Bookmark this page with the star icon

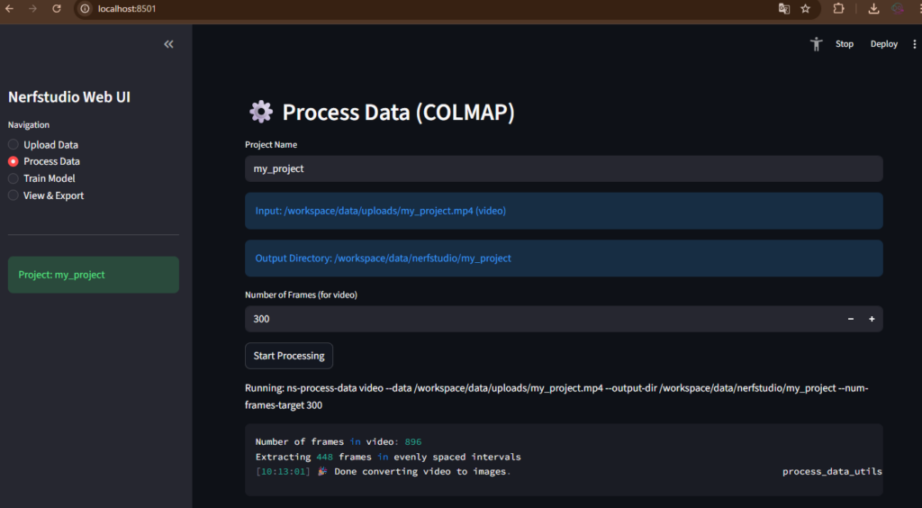pos(806,9)
